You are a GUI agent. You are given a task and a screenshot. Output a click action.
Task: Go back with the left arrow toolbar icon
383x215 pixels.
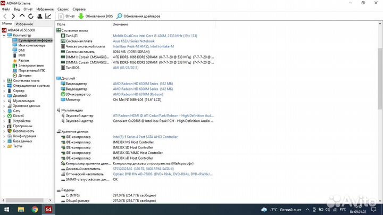(5, 16)
